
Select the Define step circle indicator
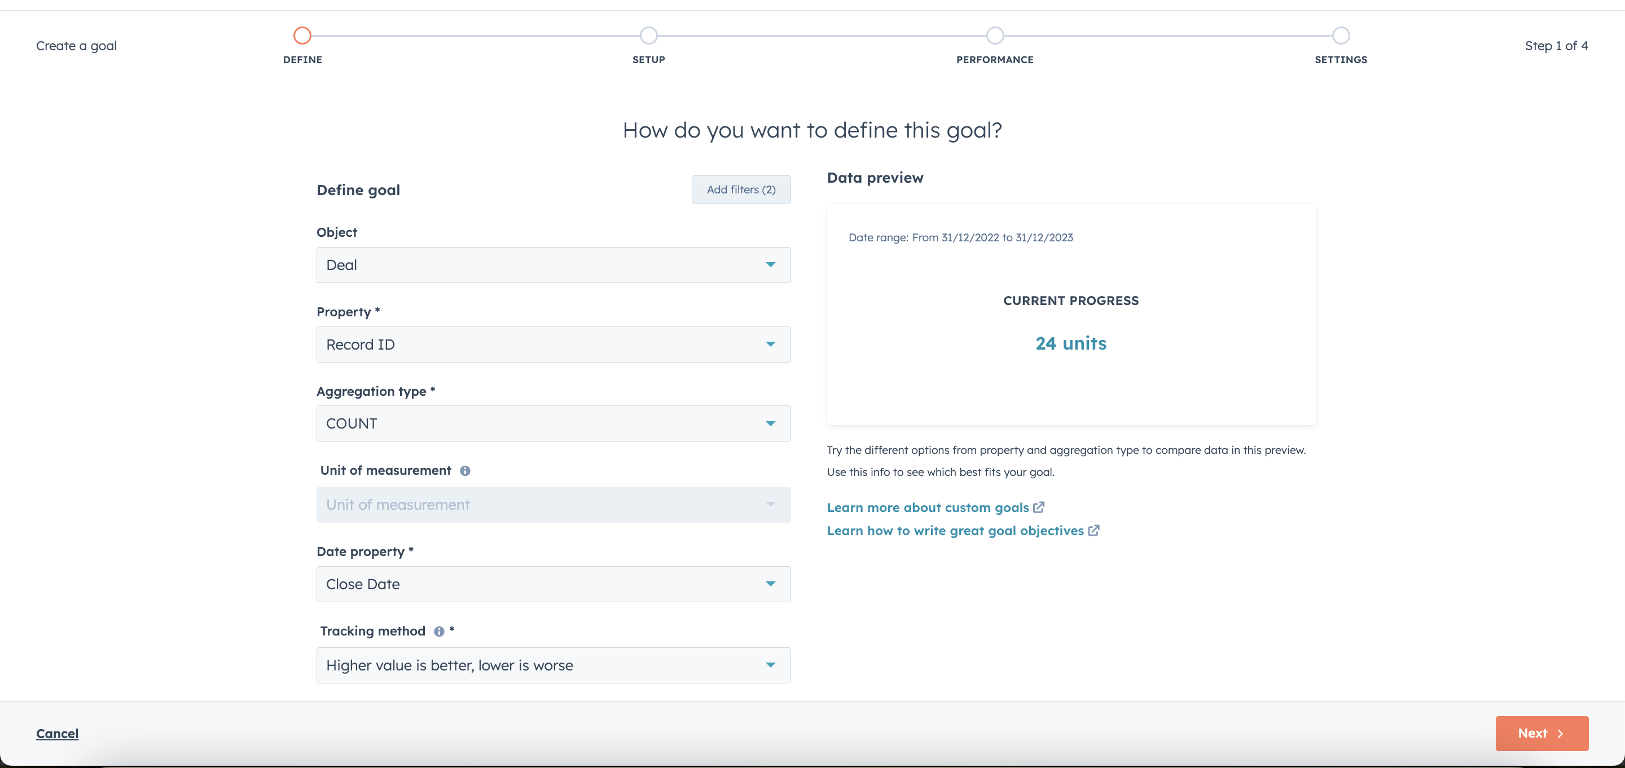coord(301,36)
